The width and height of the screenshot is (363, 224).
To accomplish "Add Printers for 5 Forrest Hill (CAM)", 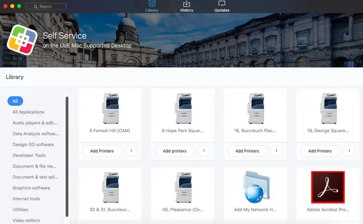I will point(102,151).
